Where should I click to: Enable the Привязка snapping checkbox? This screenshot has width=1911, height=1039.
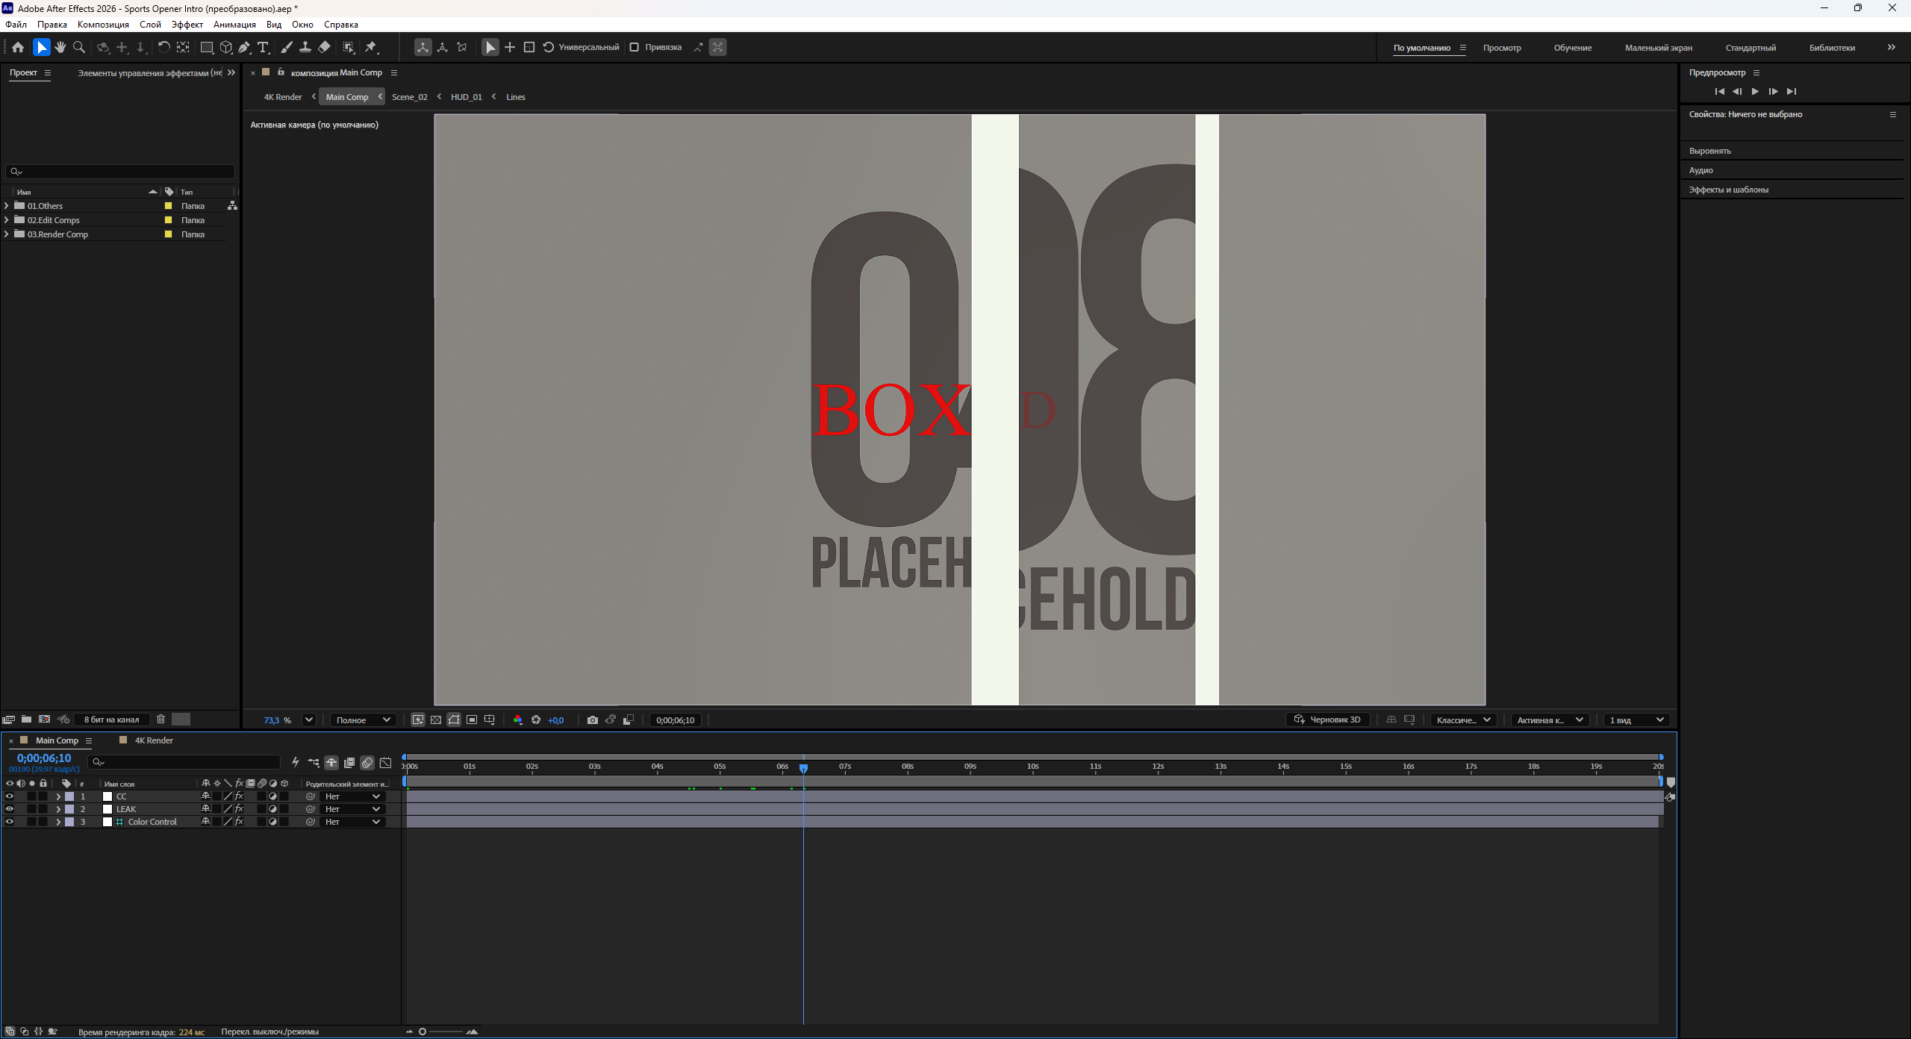634,47
